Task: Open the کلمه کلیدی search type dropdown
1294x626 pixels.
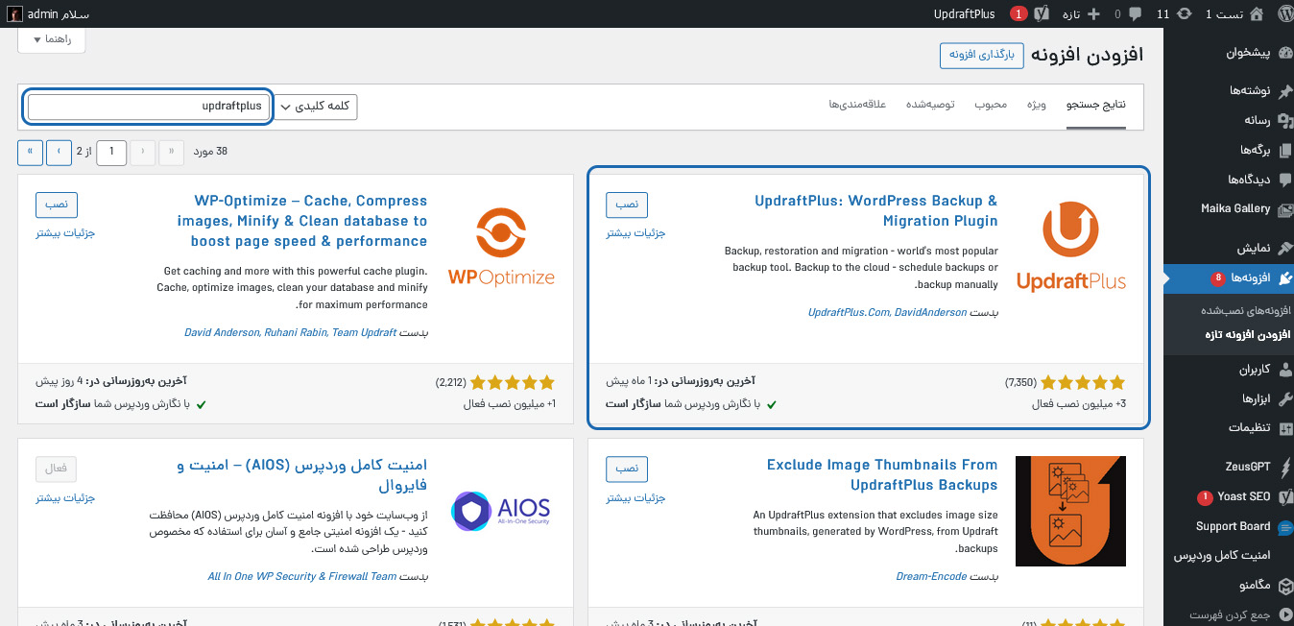Action: point(316,107)
